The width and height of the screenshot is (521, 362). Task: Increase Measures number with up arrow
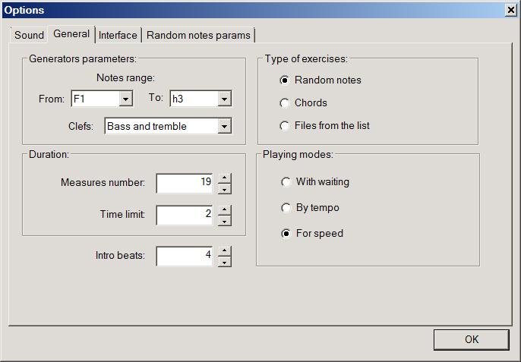point(225,178)
